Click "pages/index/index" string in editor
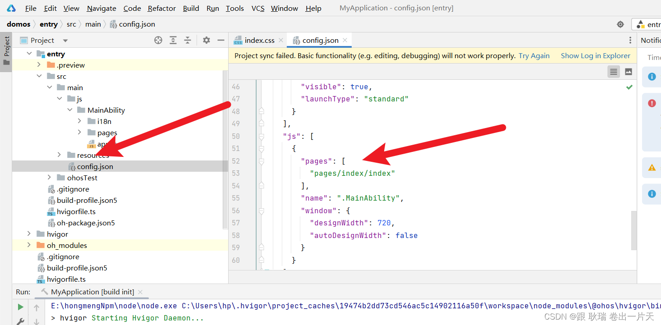 [x=352, y=173]
